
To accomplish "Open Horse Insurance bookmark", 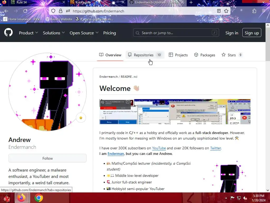I will click(23, 19).
